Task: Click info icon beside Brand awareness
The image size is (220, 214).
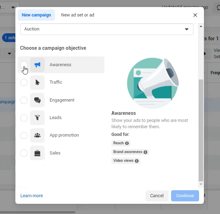Action: (146, 152)
